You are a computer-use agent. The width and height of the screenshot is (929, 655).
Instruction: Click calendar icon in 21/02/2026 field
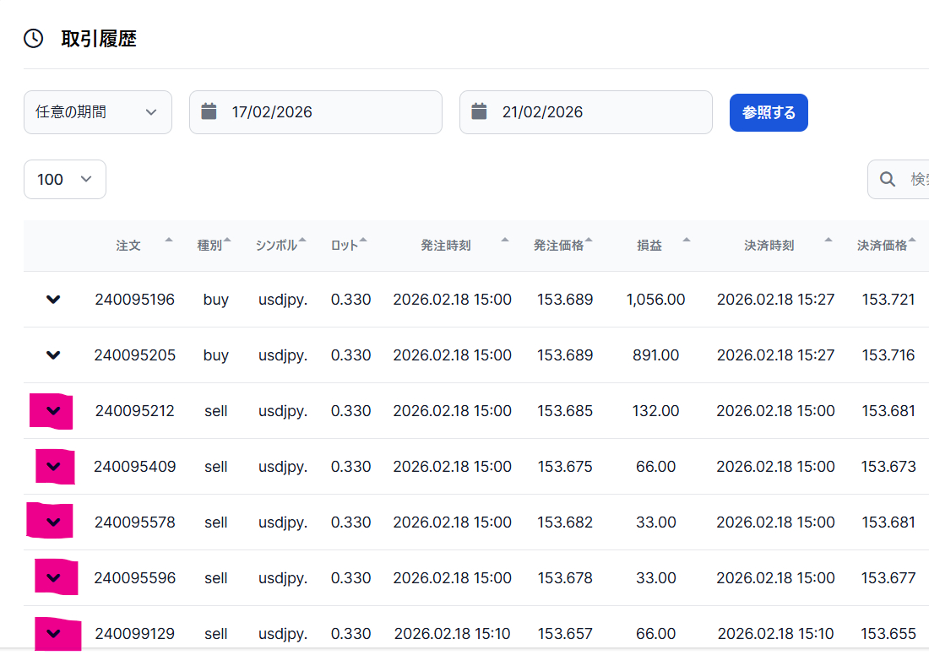pos(479,111)
